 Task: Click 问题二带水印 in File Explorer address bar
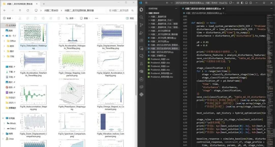pyautogui.click(x=51, y=10)
